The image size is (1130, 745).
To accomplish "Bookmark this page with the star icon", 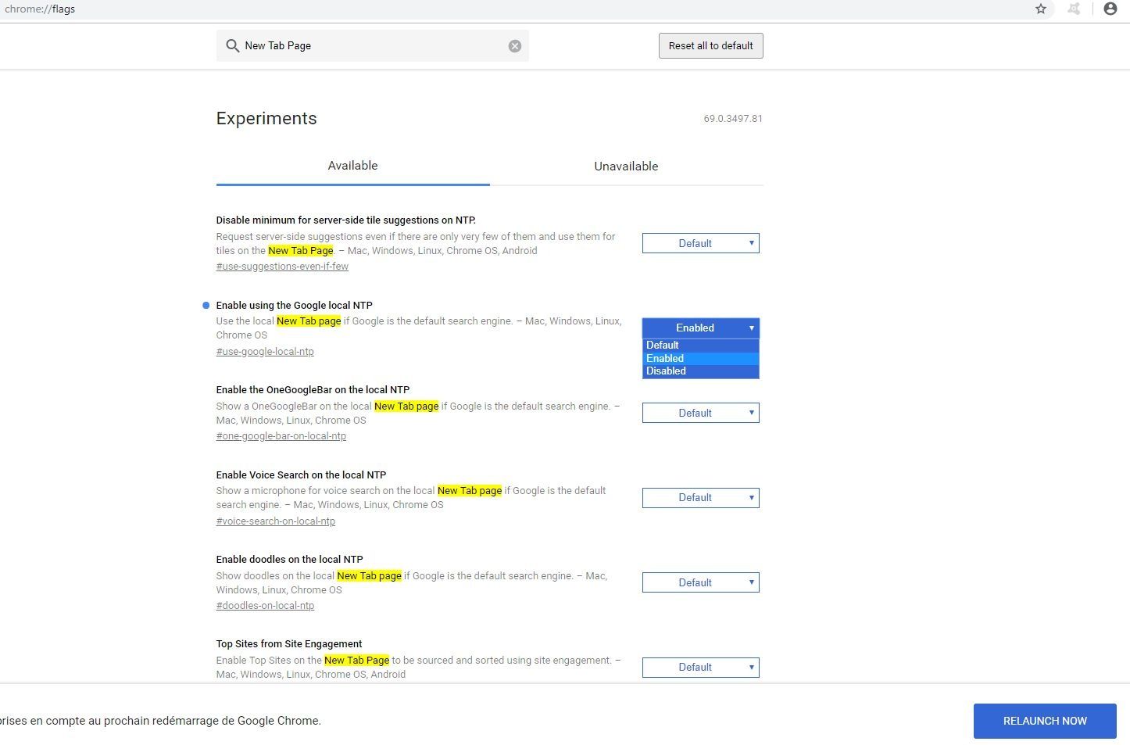I will 1041,9.
